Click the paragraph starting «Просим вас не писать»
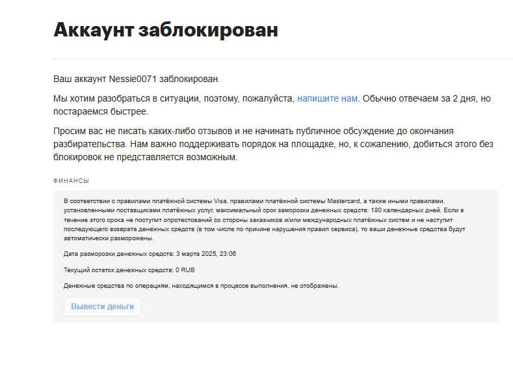Image resolution: width=513 pixels, height=375 pixels. (274, 144)
